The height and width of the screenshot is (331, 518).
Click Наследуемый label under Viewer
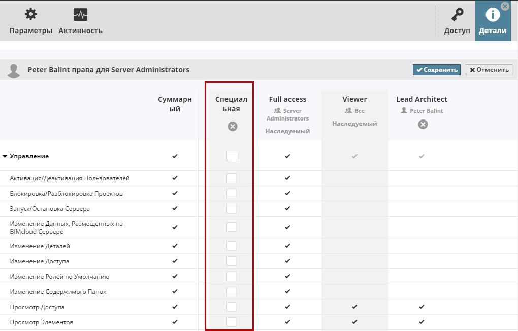[354, 124]
